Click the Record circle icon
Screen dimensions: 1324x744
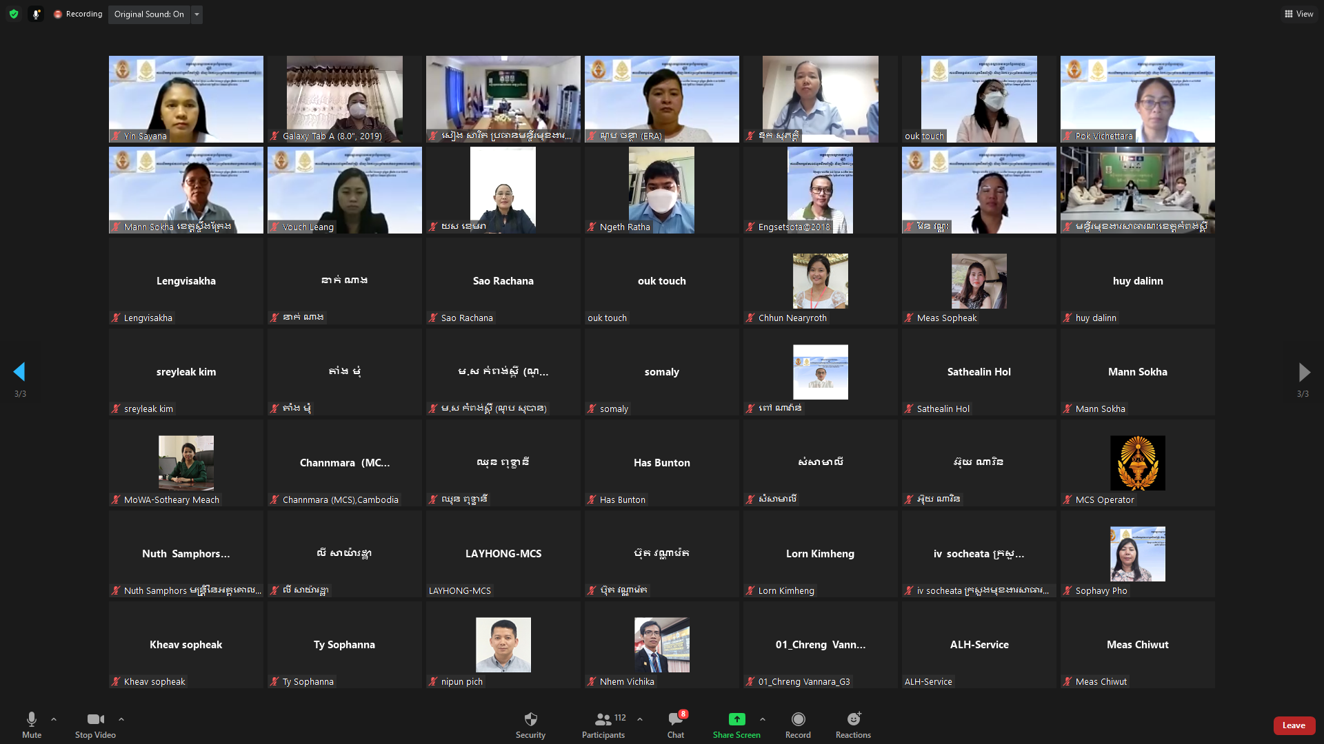[x=798, y=719]
